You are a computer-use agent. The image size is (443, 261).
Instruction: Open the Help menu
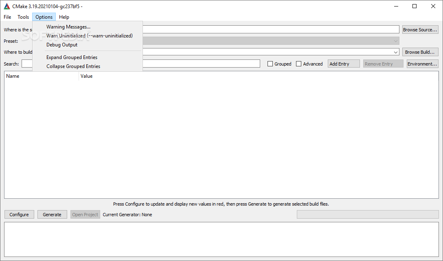[x=64, y=17]
